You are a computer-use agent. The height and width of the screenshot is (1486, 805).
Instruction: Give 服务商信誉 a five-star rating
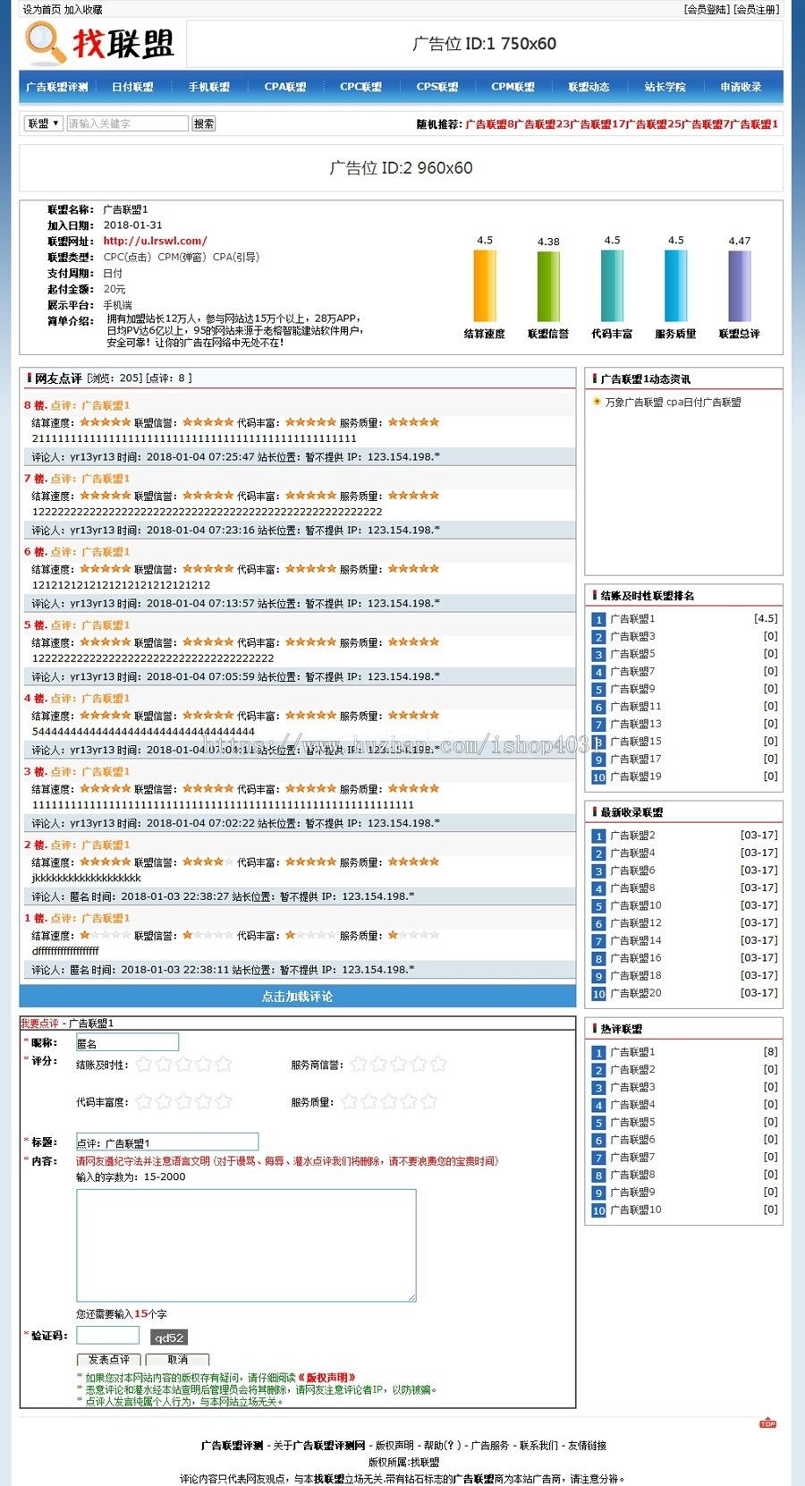[x=438, y=1064]
